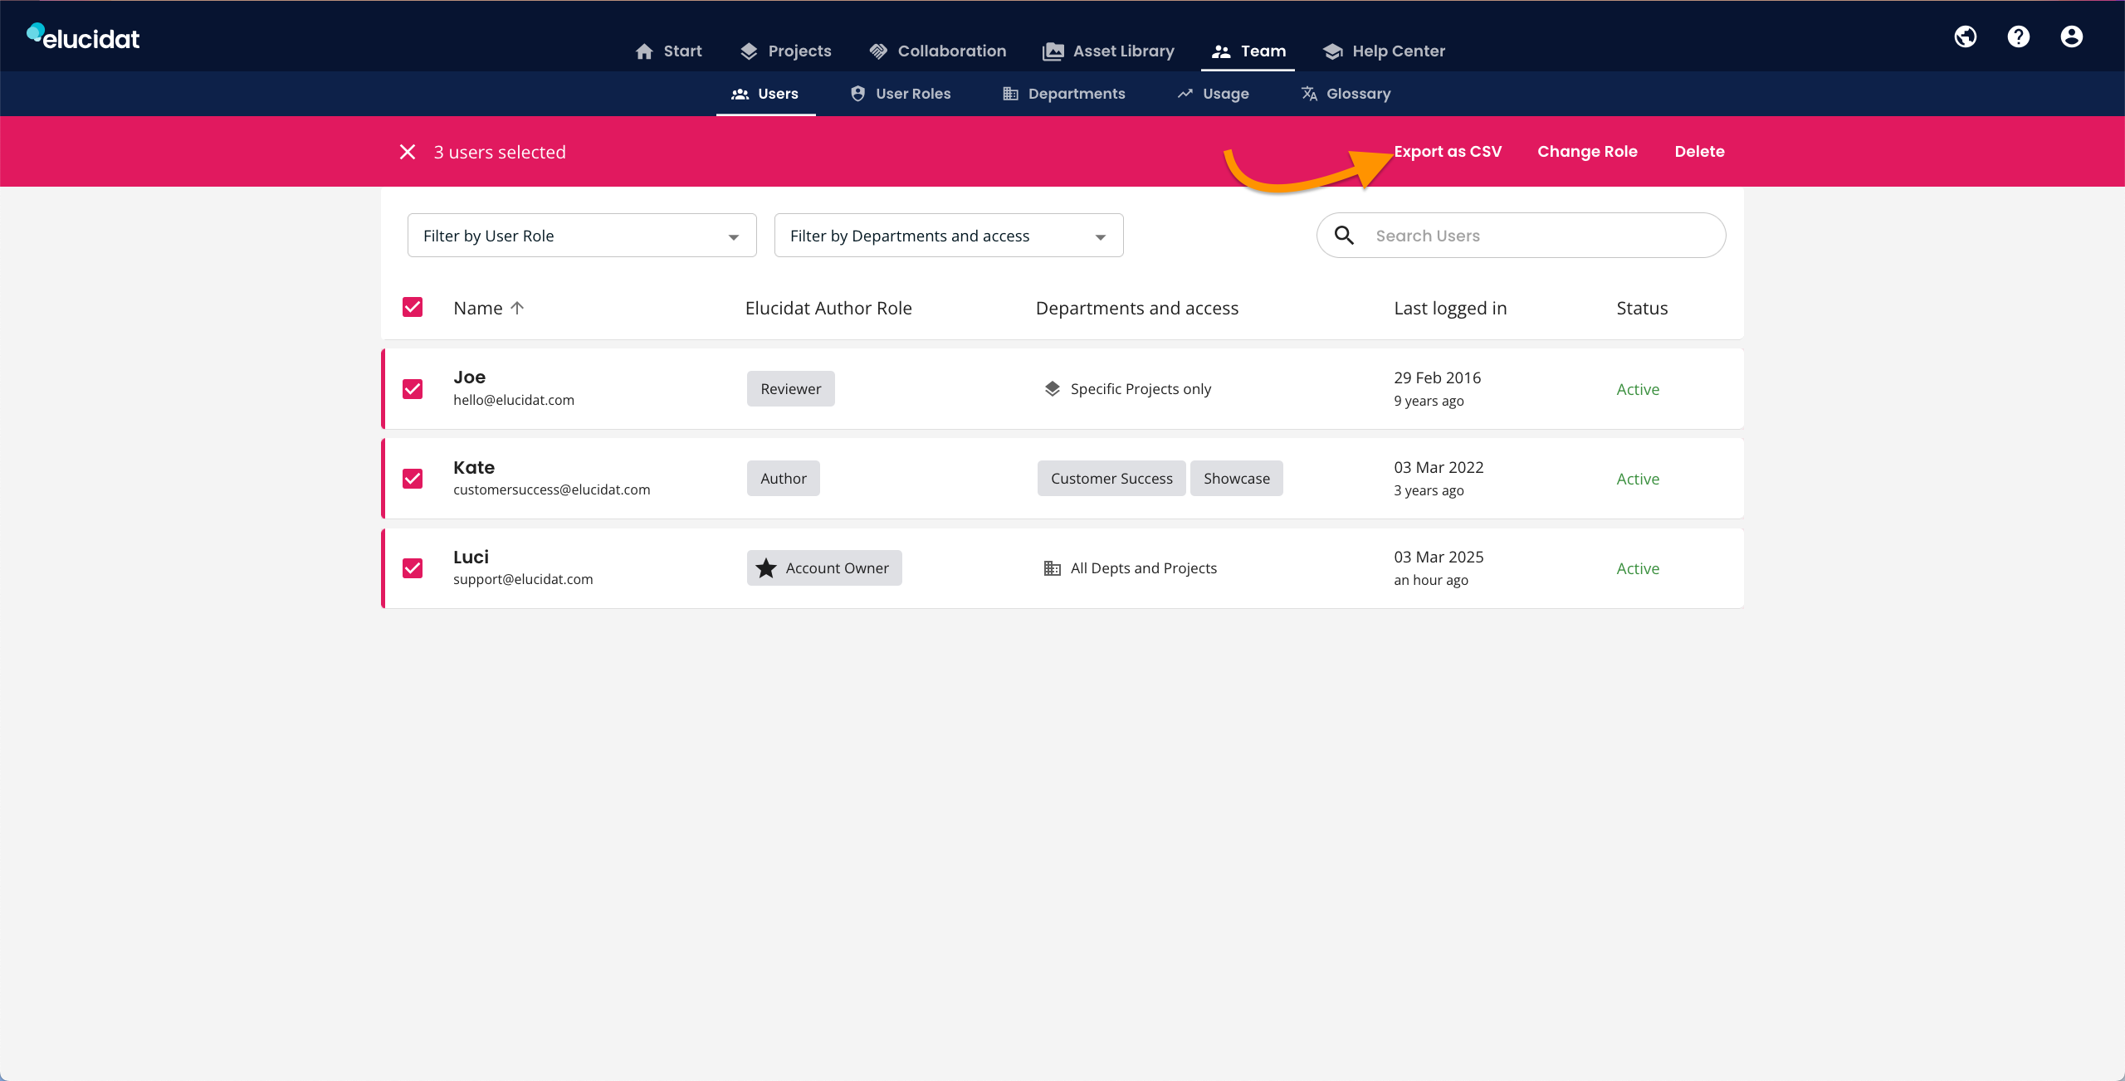
Task: Open the Departments sub-tab
Action: pyautogui.click(x=1064, y=94)
